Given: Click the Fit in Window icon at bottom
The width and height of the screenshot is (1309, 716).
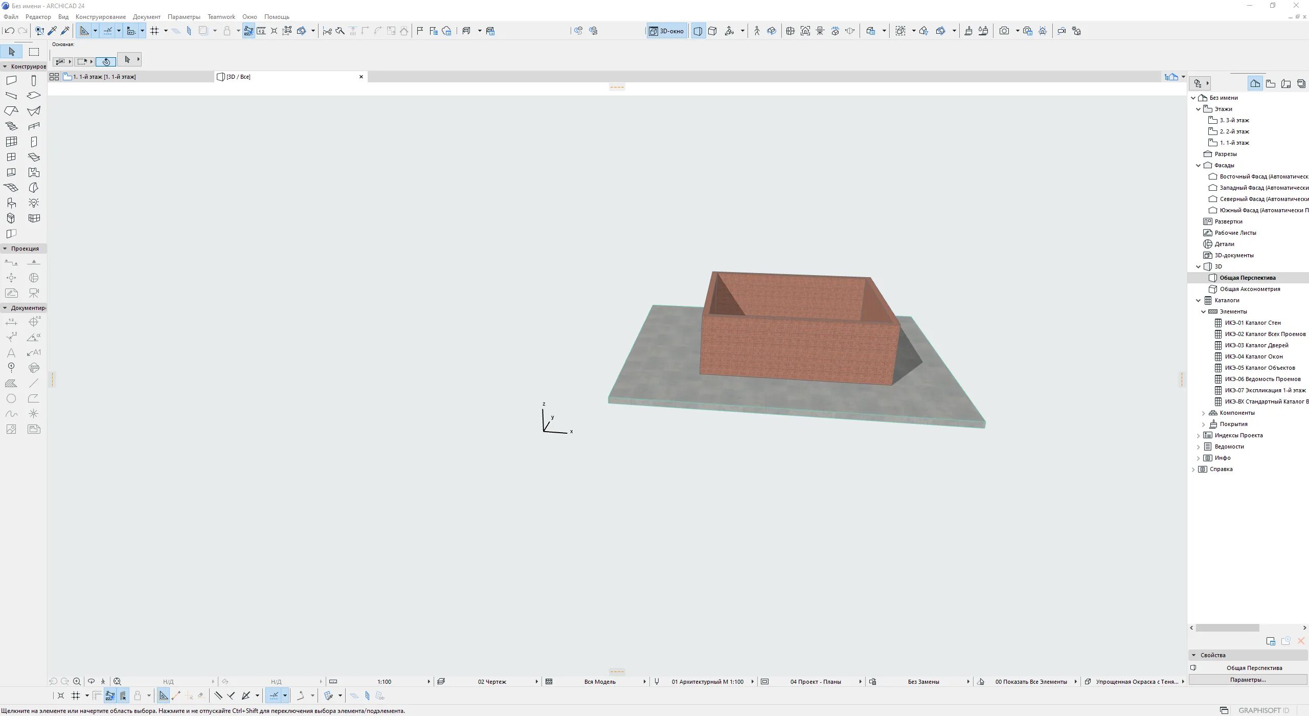Looking at the screenshot, I should pyautogui.click(x=117, y=681).
